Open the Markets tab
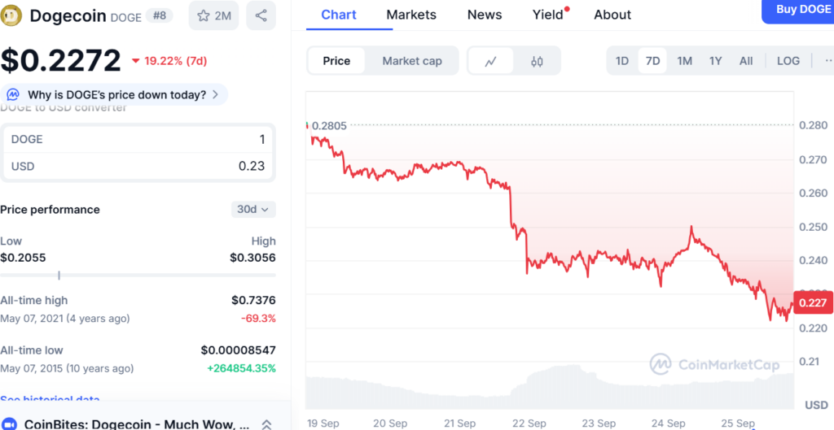 click(x=411, y=15)
